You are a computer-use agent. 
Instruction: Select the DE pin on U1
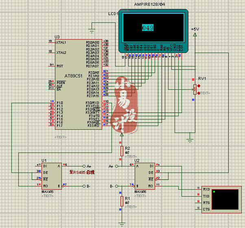[46, 173]
